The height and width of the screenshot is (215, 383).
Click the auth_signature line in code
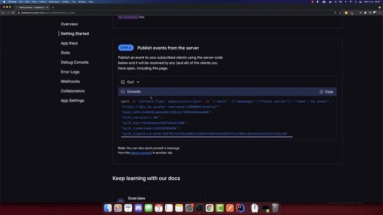[205, 134]
